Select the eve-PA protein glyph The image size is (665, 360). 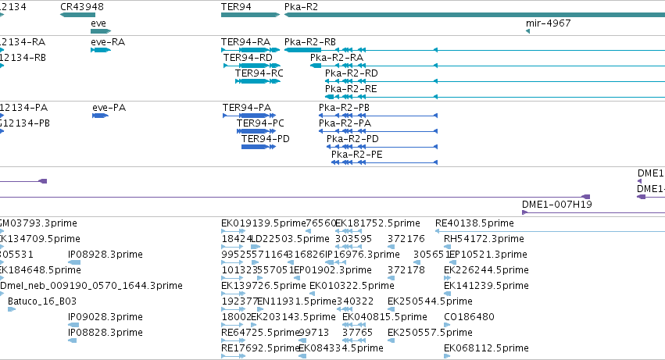100,116
